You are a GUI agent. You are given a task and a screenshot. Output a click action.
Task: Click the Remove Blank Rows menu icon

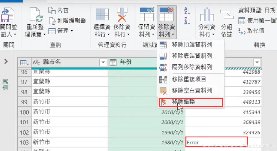click(163, 91)
